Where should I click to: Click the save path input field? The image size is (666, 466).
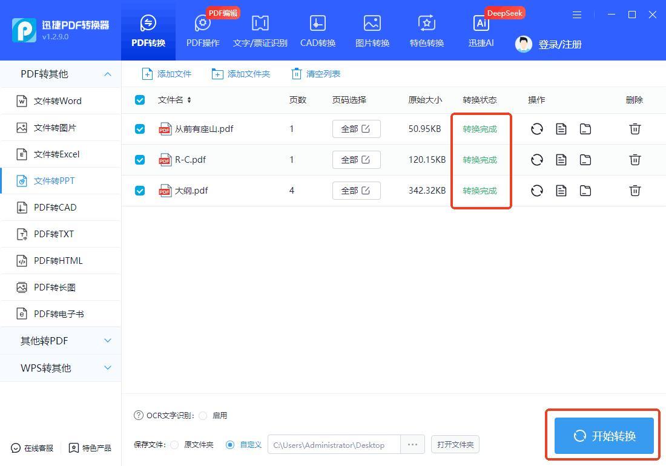[x=333, y=445]
